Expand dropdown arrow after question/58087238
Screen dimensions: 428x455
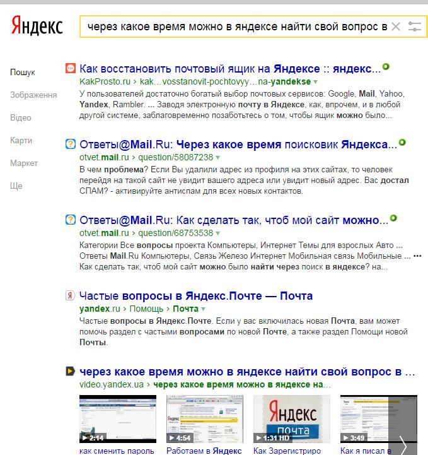coord(218,158)
